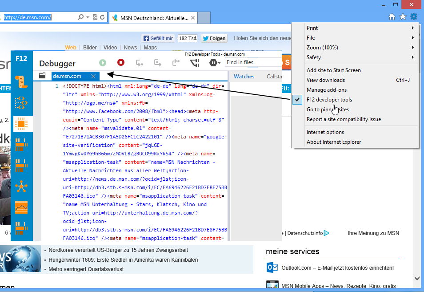424x292 pixels.
Task: Click the Tools gear icon in IE
Action: (414, 17)
